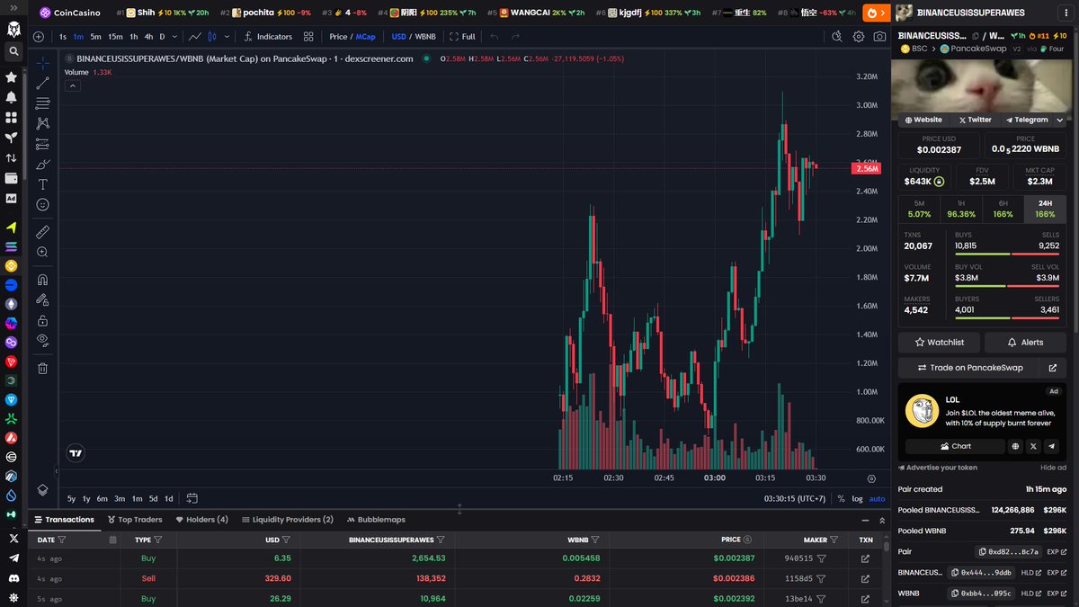Toggle auto scale on chart

point(877,498)
